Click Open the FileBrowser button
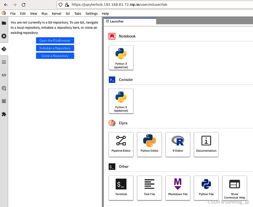The height and width of the screenshot is (207, 253). (55, 41)
